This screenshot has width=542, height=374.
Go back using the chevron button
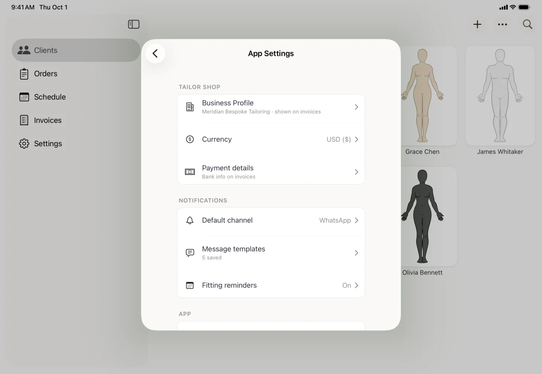click(x=155, y=53)
